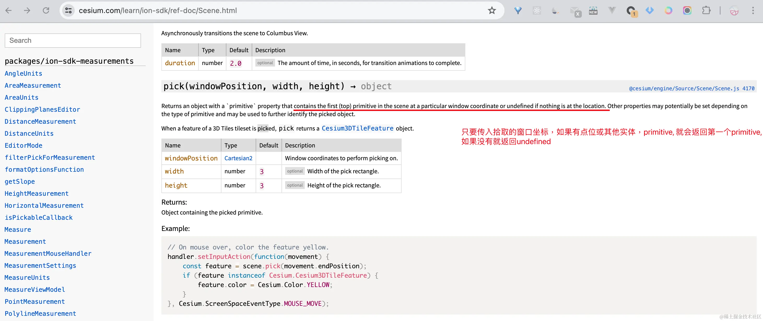Open Cartesian2 type link
Image resolution: width=763 pixels, height=321 pixels.
[238, 158]
